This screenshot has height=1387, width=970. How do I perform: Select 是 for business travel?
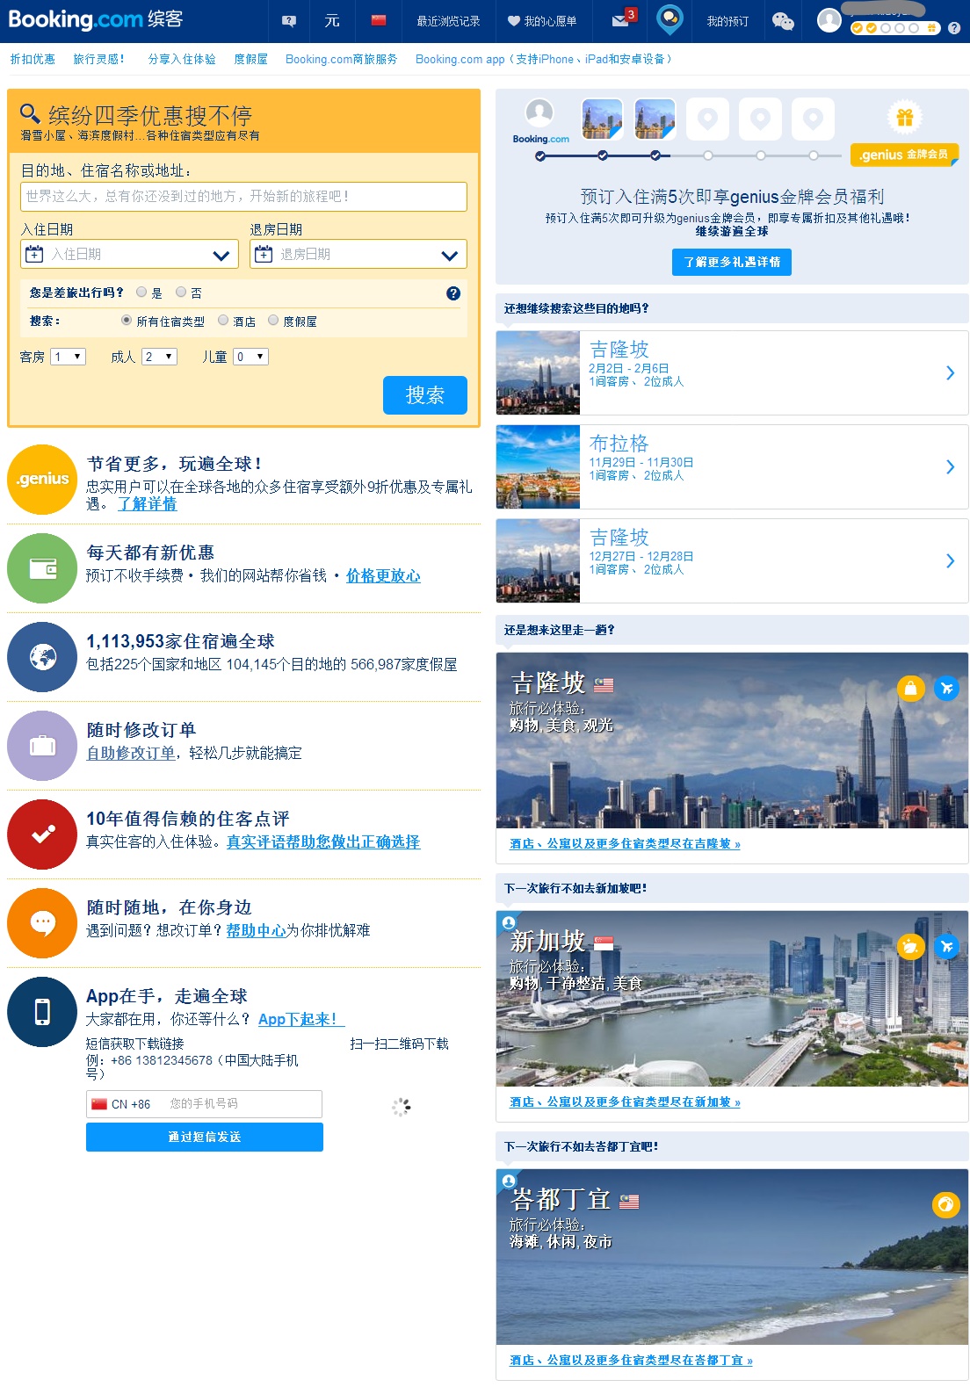pos(141,293)
